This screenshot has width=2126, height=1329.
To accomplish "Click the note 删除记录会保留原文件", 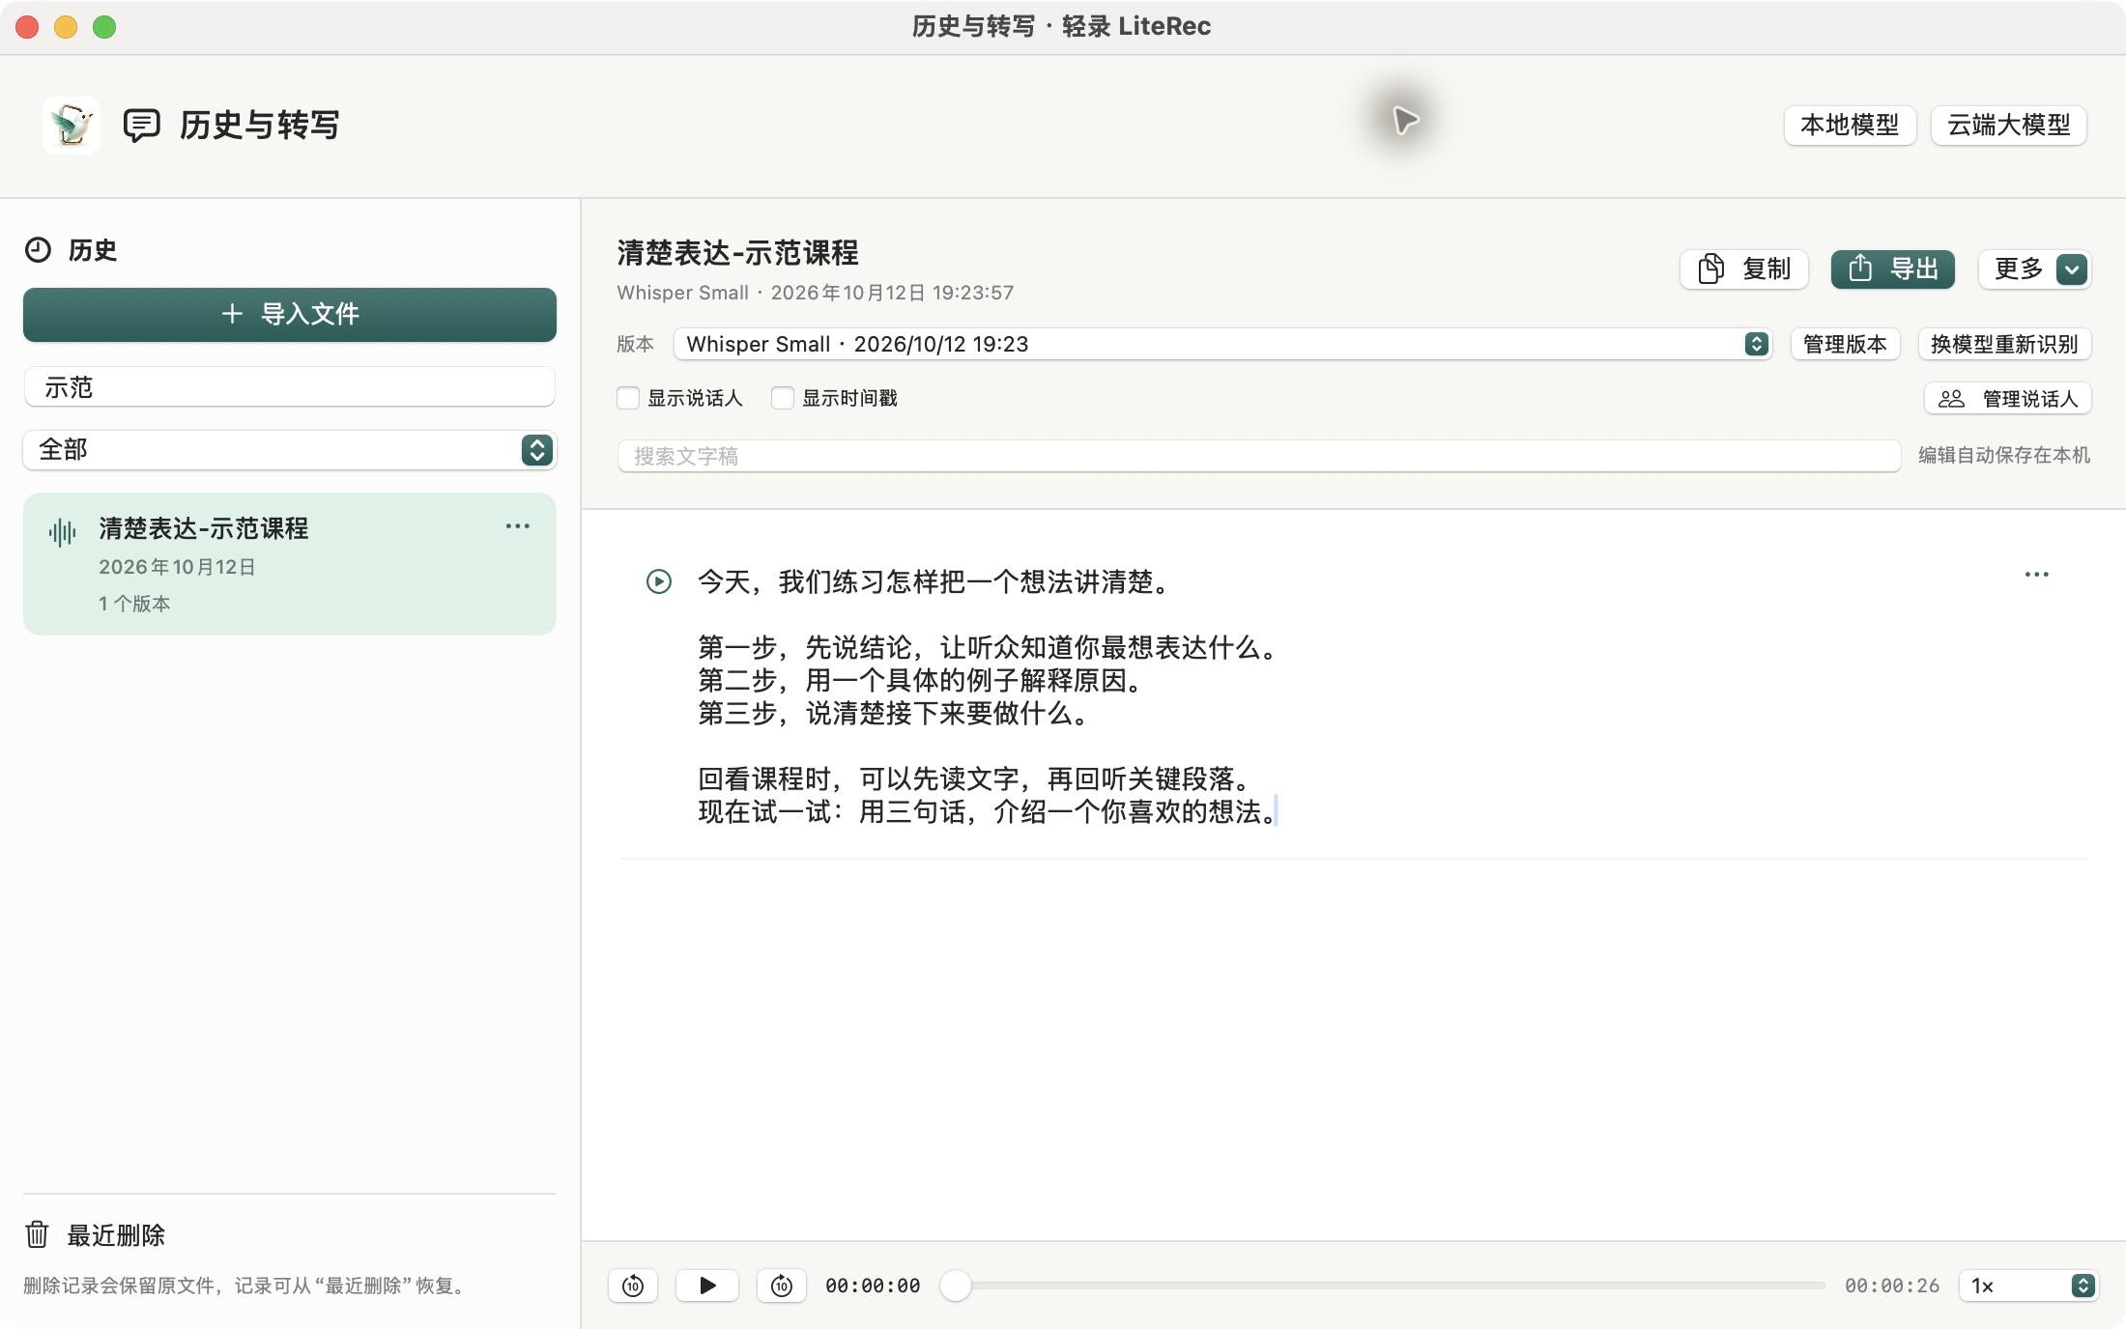I will coord(245,1286).
